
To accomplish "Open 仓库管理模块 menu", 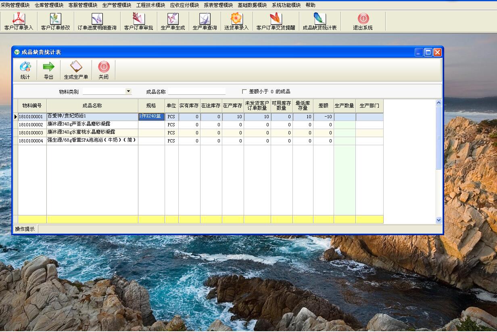I will [x=49, y=5].
